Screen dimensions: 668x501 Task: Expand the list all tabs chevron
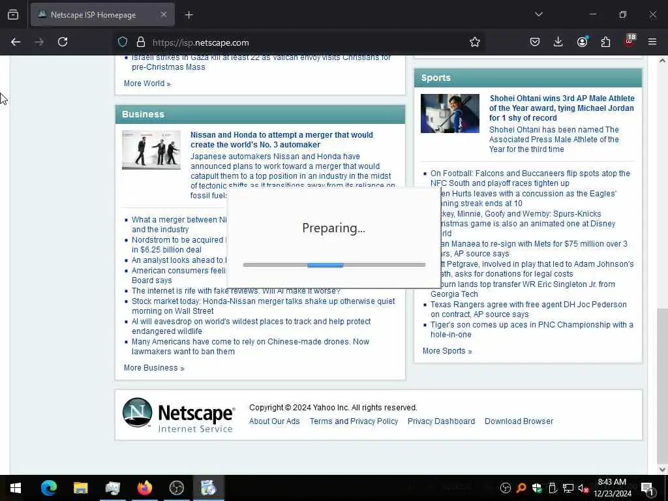pos(538,14)
